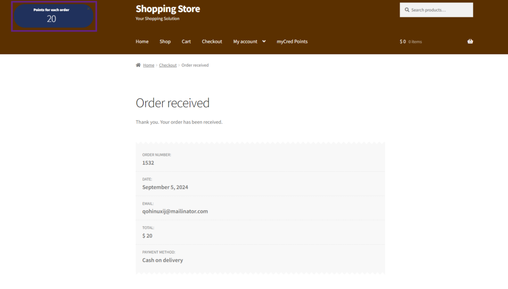Expand the My account dropdown arrow
Image resolution: width=508 pixels, height=289 pixels.
[264, 42]
